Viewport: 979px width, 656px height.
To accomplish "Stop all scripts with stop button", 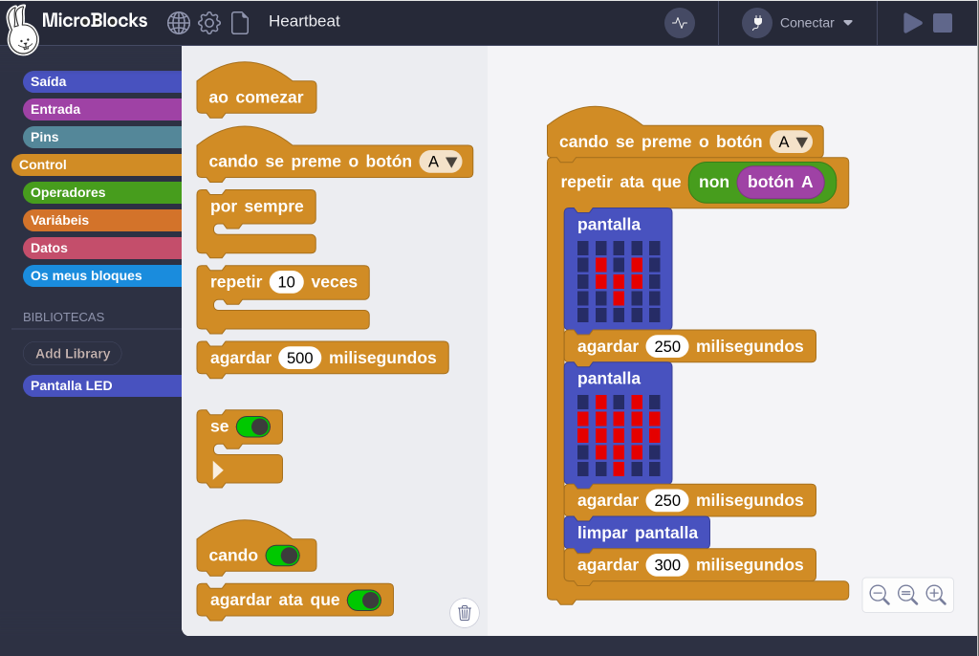I will coord(942,23).
